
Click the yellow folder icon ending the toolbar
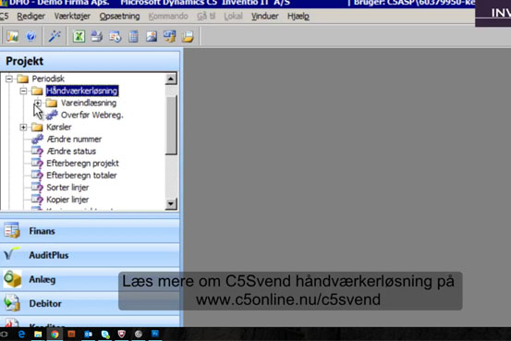(188, 36)
